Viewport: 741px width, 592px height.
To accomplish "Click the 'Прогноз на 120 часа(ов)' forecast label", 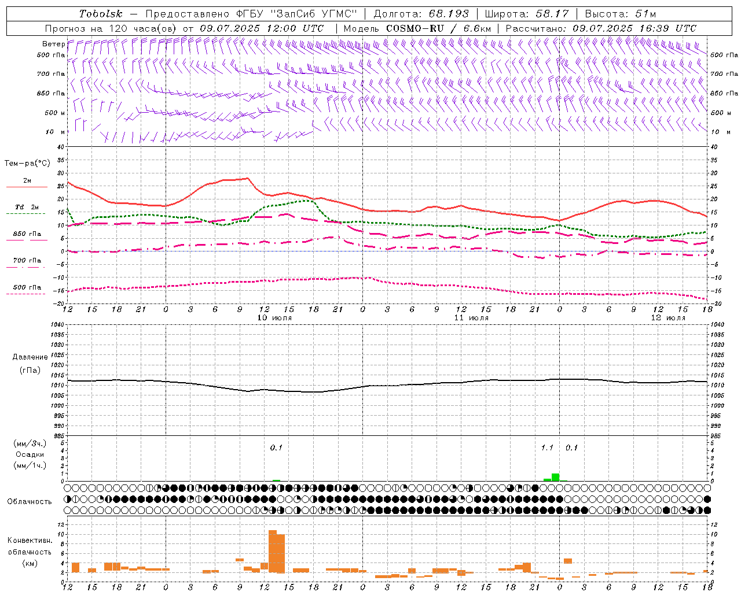I will 112,28.
